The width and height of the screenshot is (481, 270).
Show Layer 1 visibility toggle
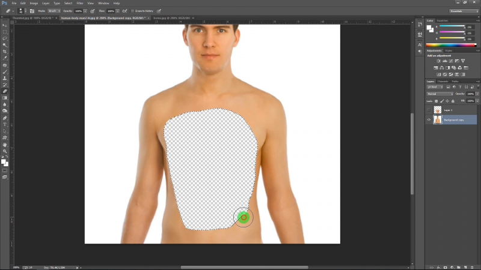(429, 110)
